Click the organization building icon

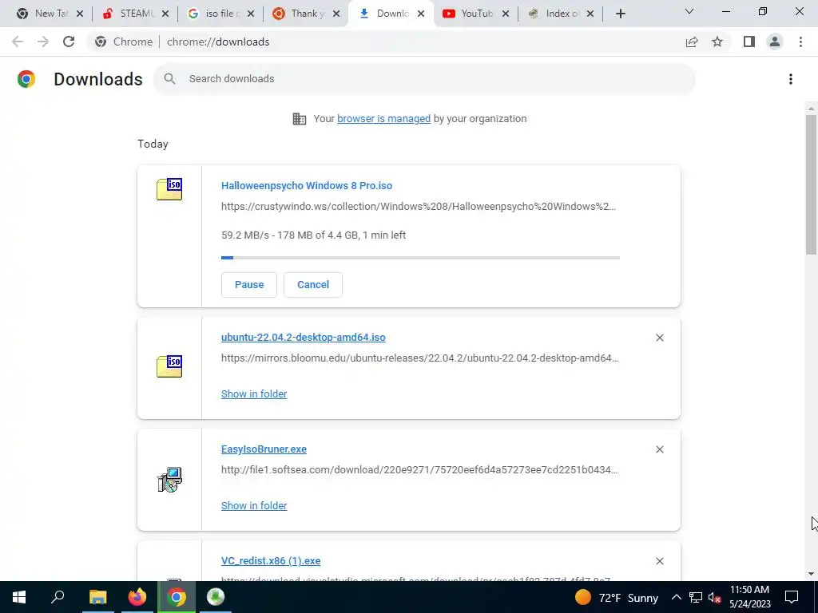pos(300,119)
